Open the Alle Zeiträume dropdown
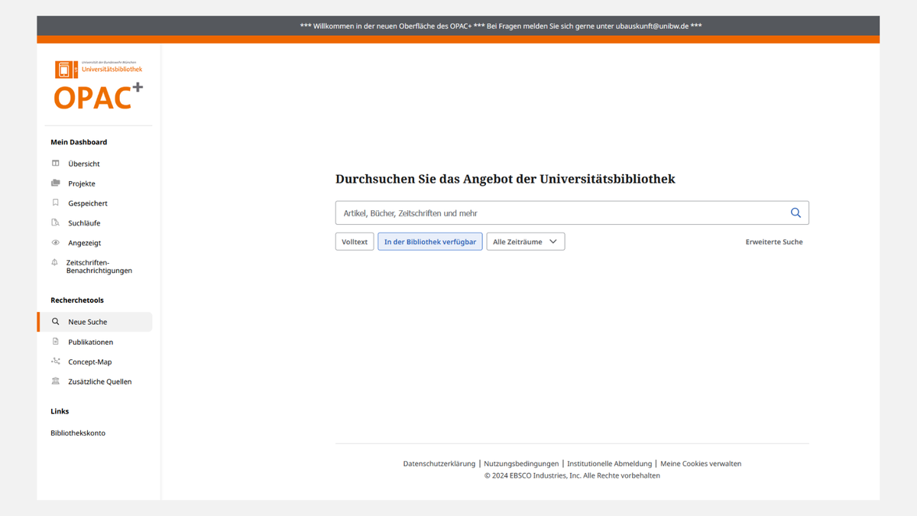The height and width of the screenshot is (516, 917). (x=526, y=242)
